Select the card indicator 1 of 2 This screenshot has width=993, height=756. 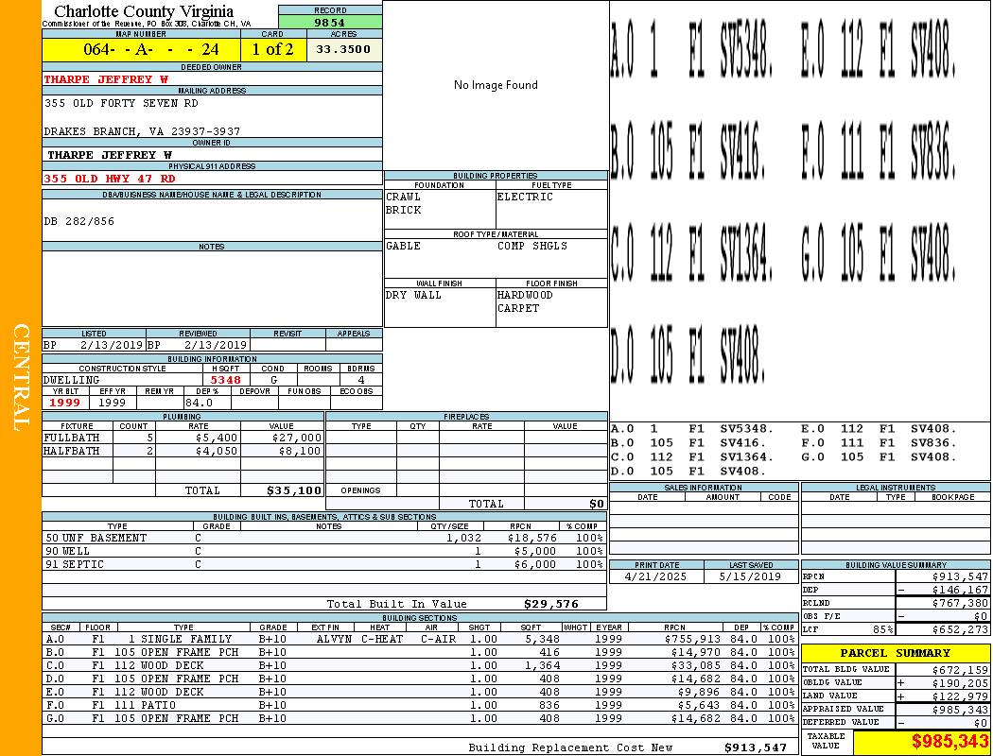[x=273, y=49]
